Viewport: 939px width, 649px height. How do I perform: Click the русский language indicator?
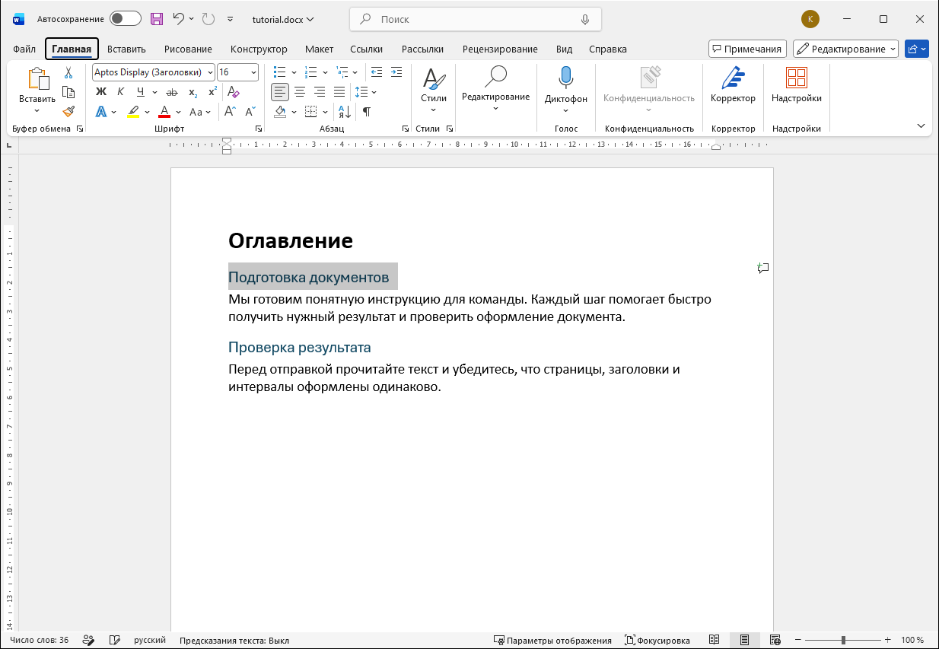pyautogui.click(x=150, y=641)
